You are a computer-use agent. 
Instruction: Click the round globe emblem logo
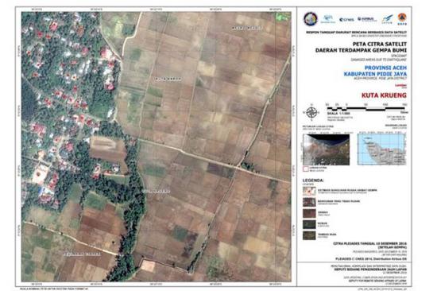(311, 19)
